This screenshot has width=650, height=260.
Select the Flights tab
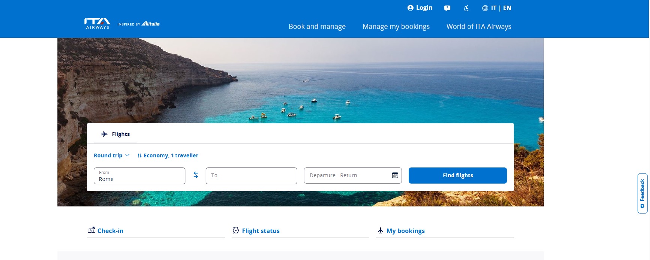116,134
